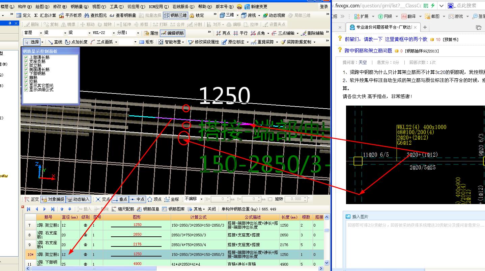Open 钢筋图库 rebar library
The height and width of the screenshot is (271, 485).
click(173, 209)
